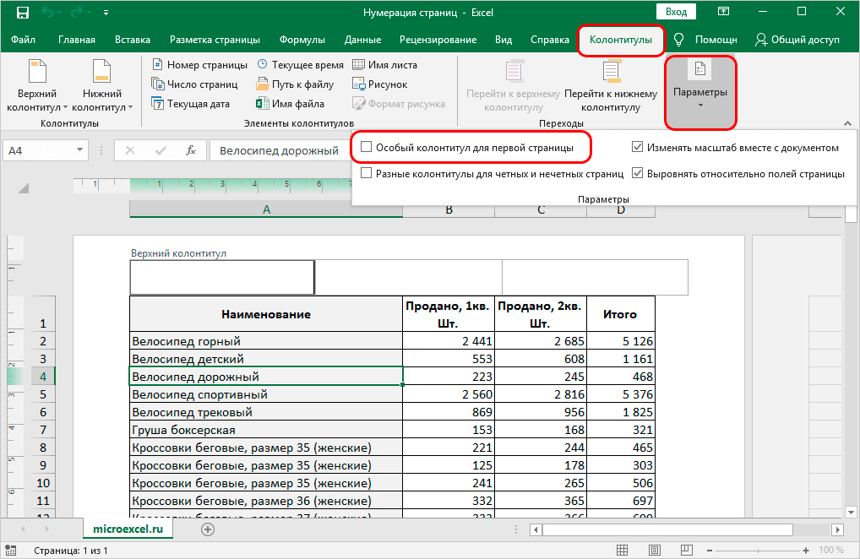Select the Колонтитулы tab
This screenshot has width=860, height=559.
tap(621, 40)
